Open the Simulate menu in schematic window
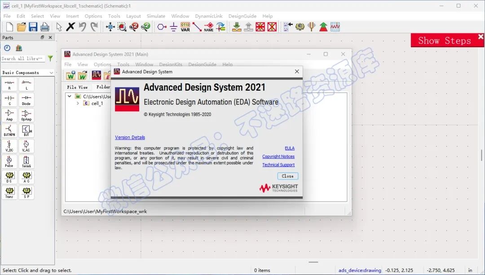 pos(156,16)
